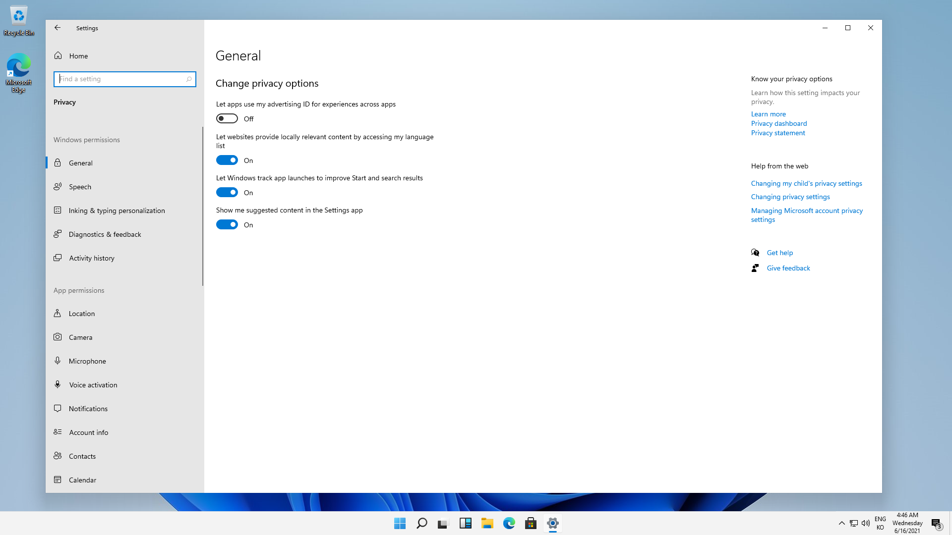Open Camera app permissions
The image size is (952, 535).
(80, 337)
